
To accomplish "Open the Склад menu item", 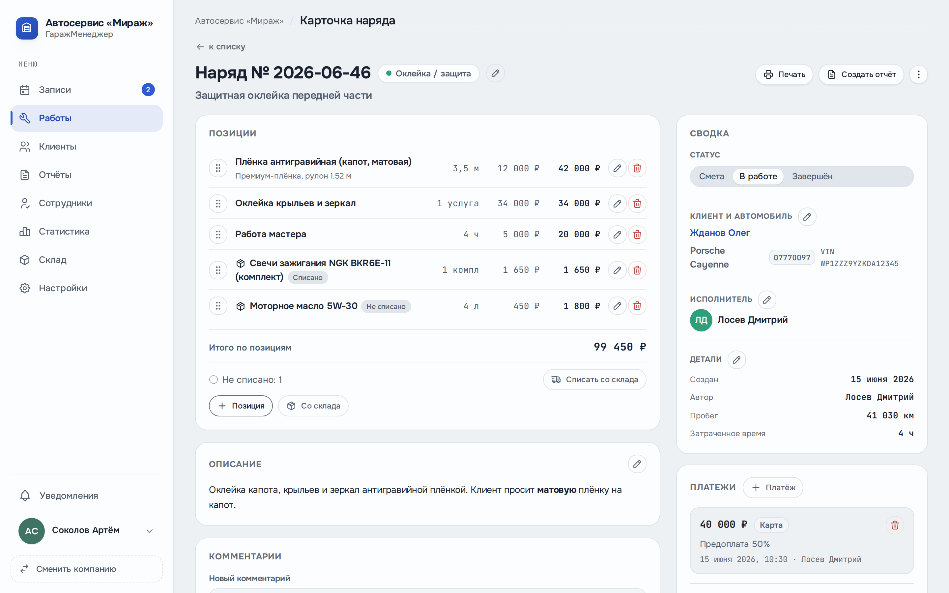I will 87,260.
